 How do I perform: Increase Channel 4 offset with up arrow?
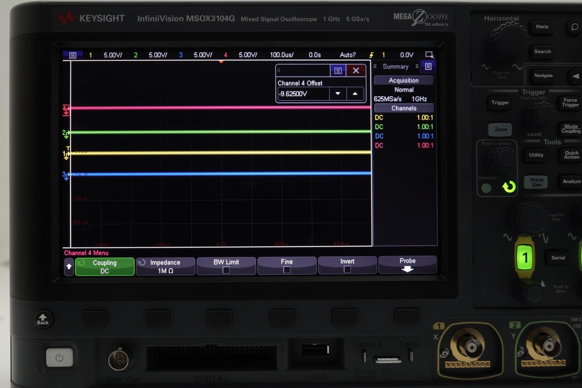tap(355, 94)
